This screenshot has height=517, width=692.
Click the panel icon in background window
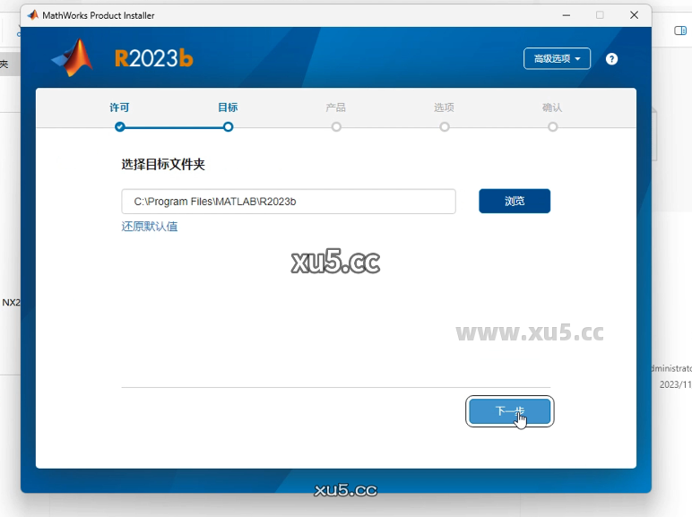pyautogui.click(x=680, y=30)
